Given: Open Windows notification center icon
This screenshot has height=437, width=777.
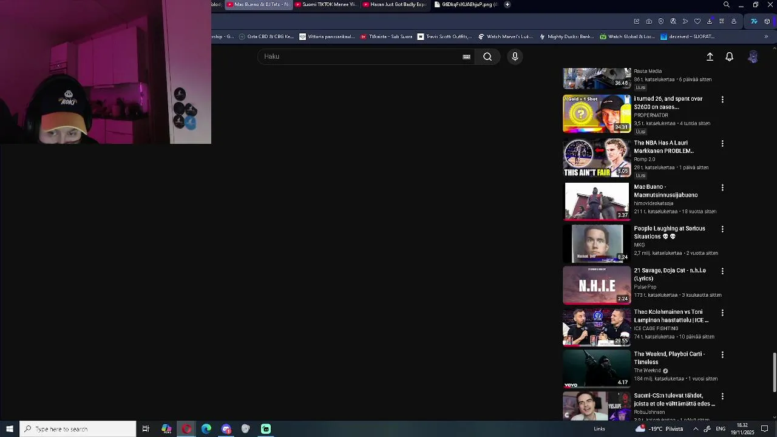Looking at the screenshot, I should (765, 429).
